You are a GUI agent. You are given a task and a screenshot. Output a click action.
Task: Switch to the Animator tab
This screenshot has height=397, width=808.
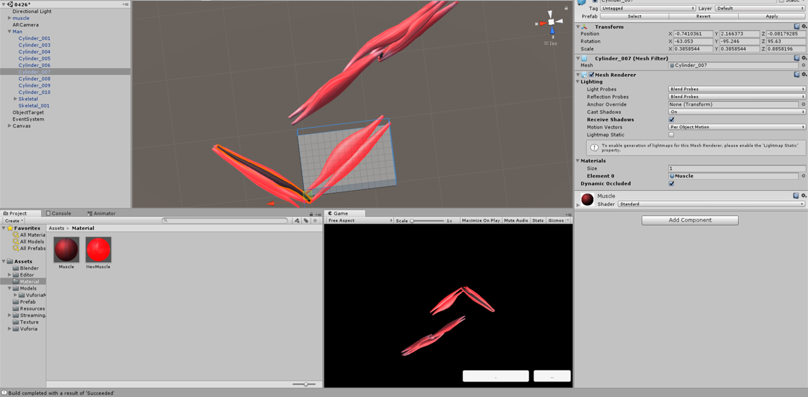102,213
